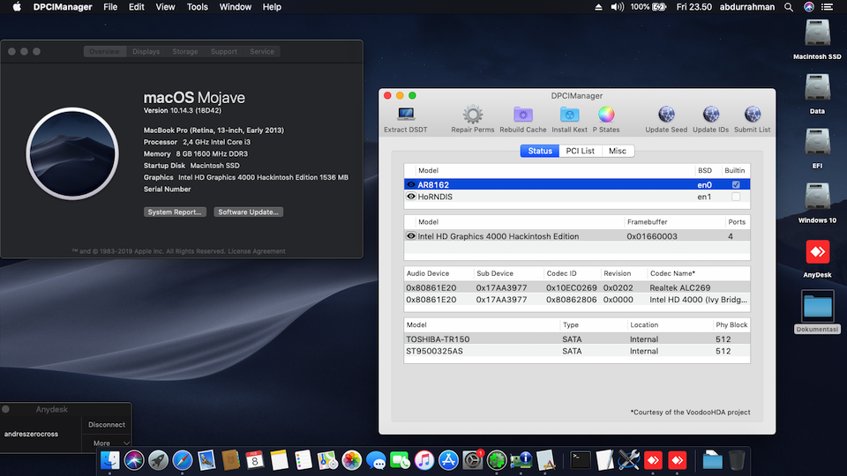The width and height of the screenshot is (847, 476).
Task: Click the Extract DSDT toolbar icon
Action: tap(406, 115)
